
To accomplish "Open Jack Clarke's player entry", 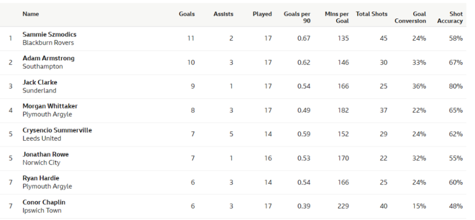I will click(40, 82).
